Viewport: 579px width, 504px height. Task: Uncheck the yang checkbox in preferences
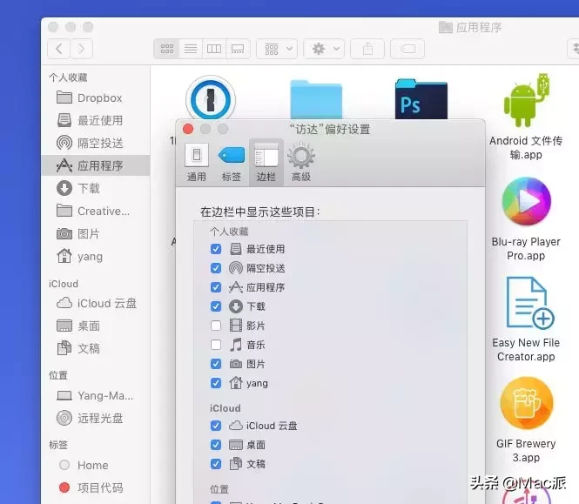click(x=216, y=383)
